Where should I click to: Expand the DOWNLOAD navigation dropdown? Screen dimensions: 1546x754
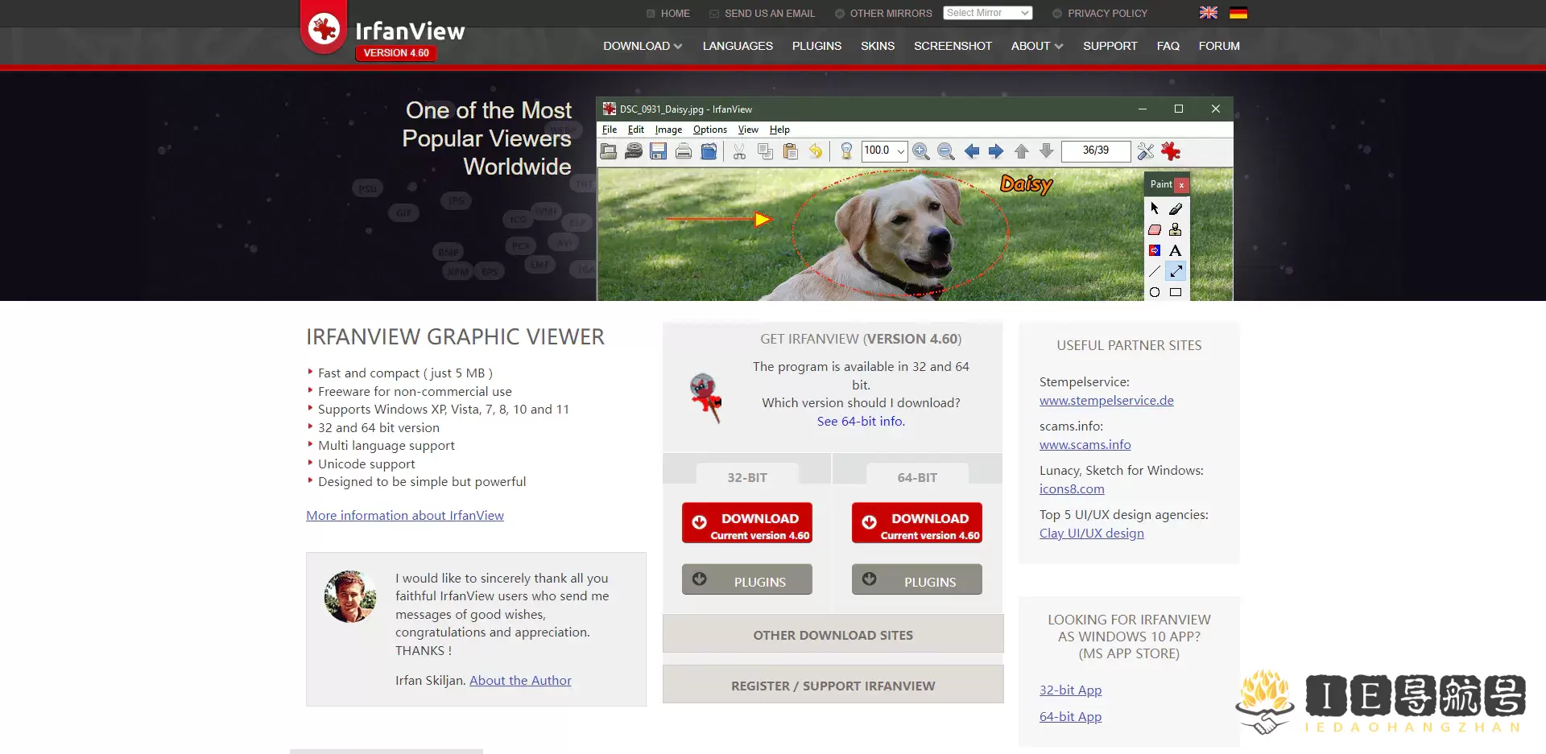pyautogui.click(x=642, y=46)
